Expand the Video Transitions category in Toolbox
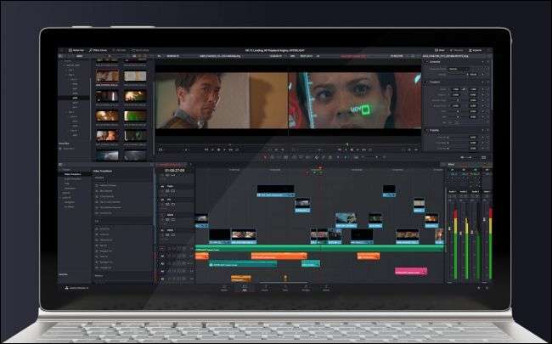This screenshot has height=344, width=552. pos(72,174)
